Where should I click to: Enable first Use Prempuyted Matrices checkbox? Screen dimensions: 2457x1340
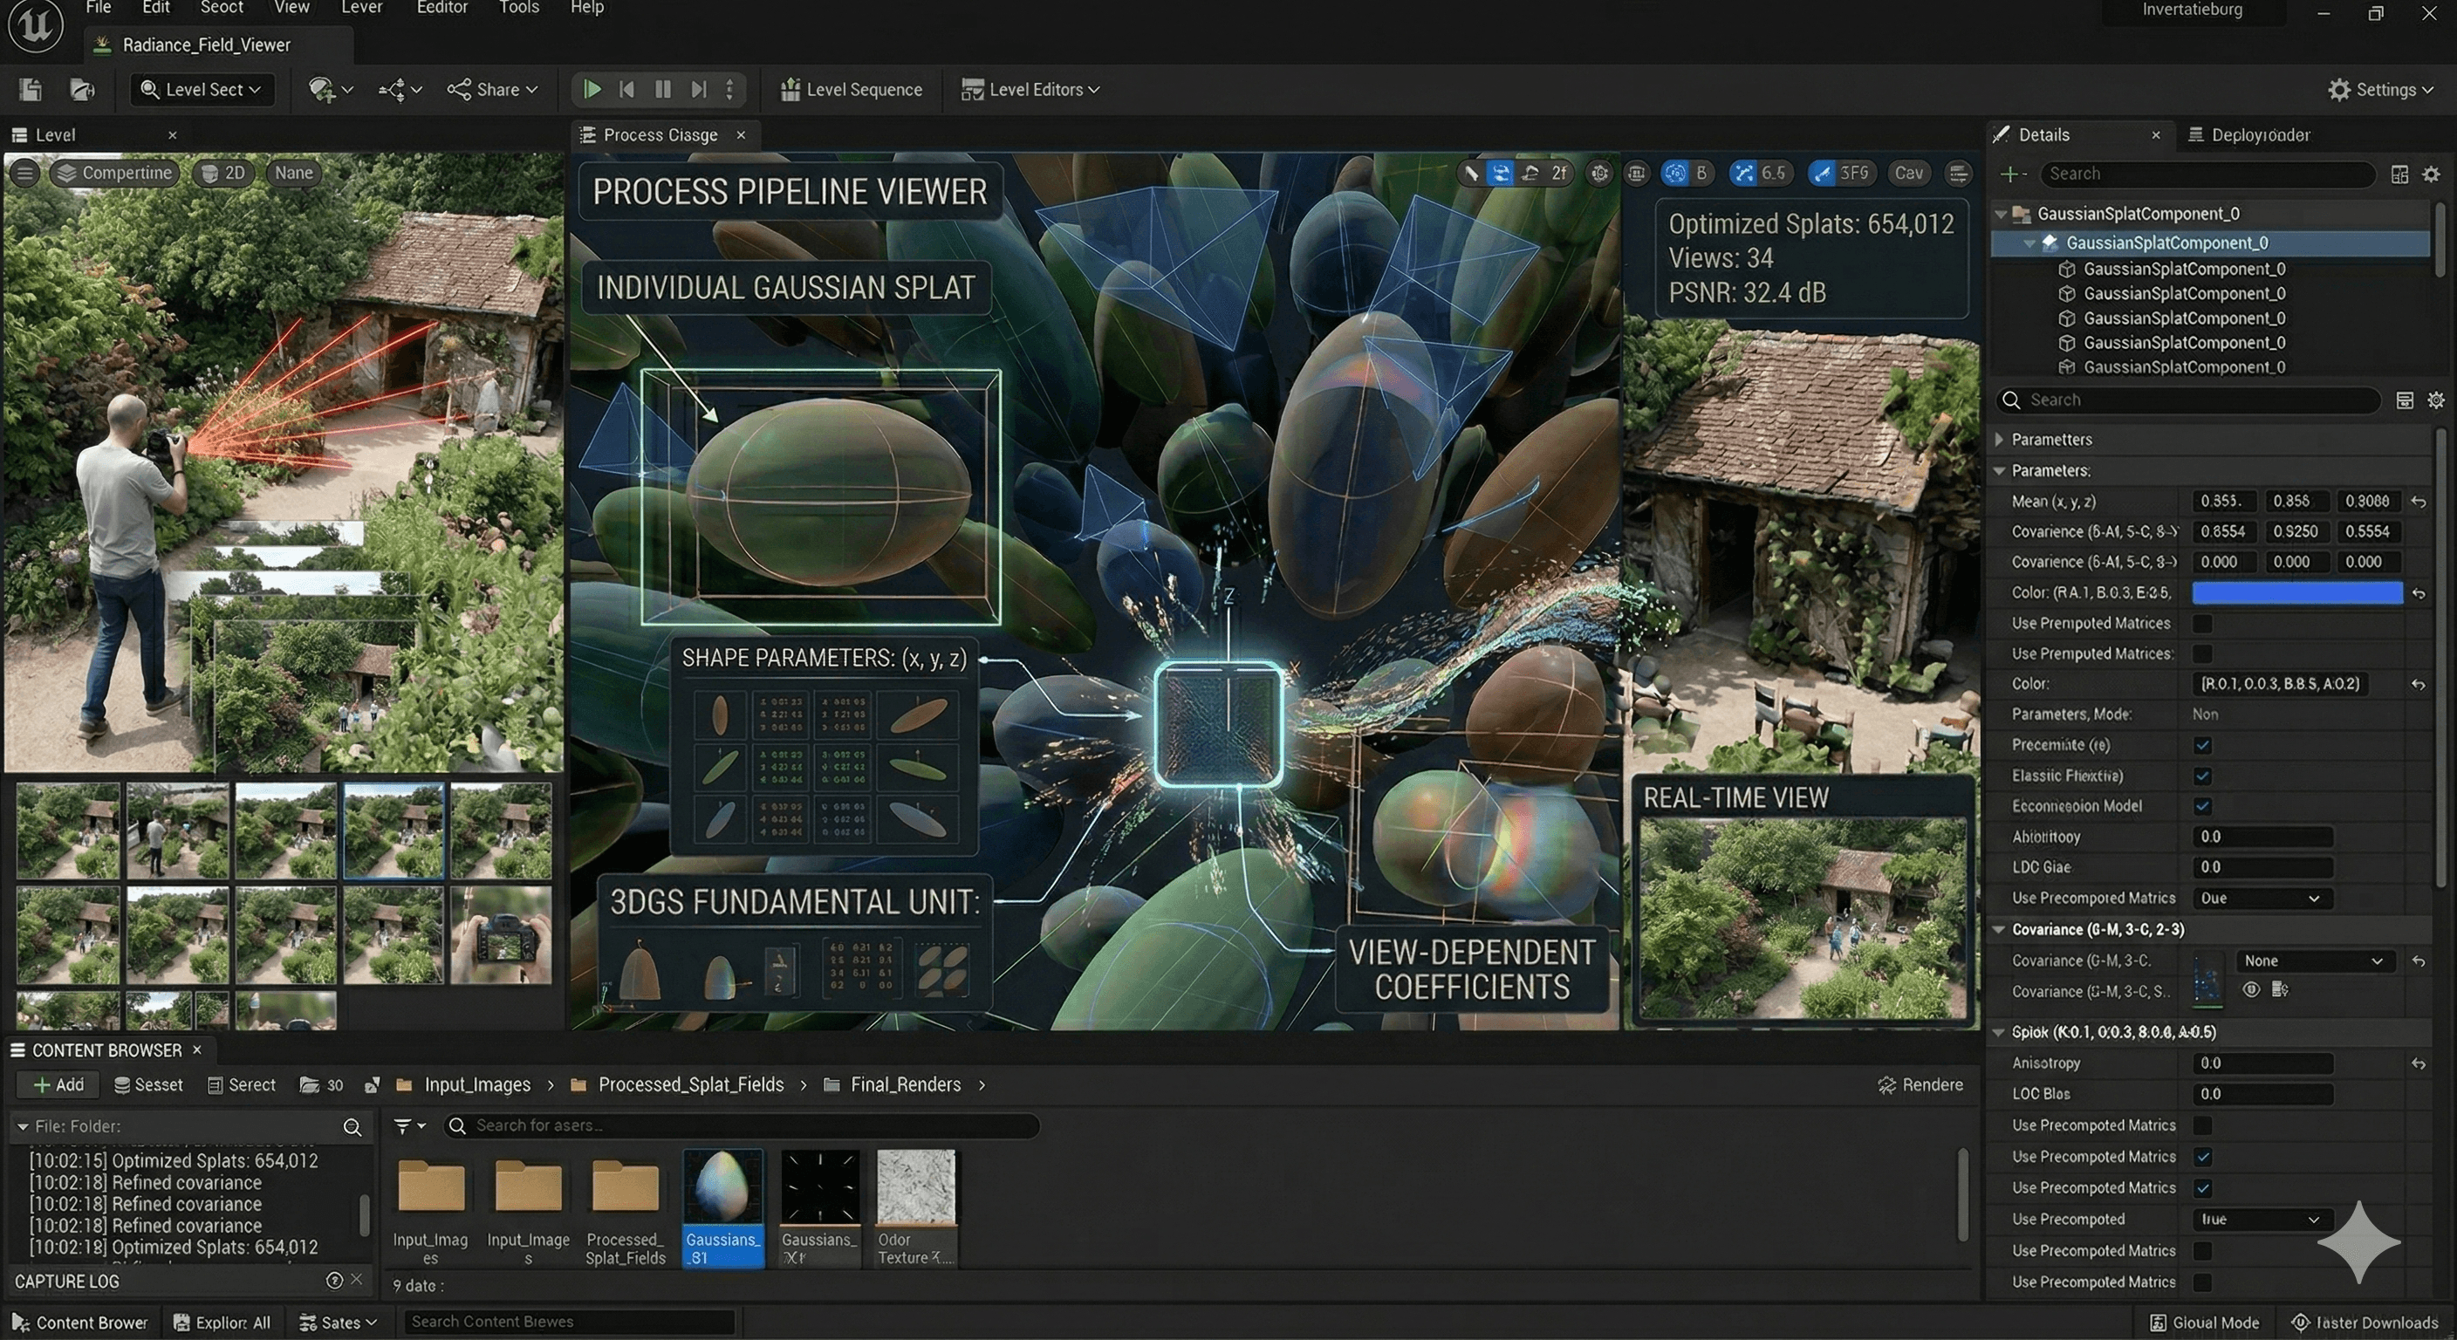2202,624
